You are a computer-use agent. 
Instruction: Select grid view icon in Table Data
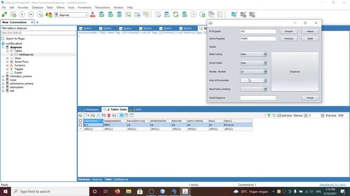pyautogui.click(x=121, y=115)
